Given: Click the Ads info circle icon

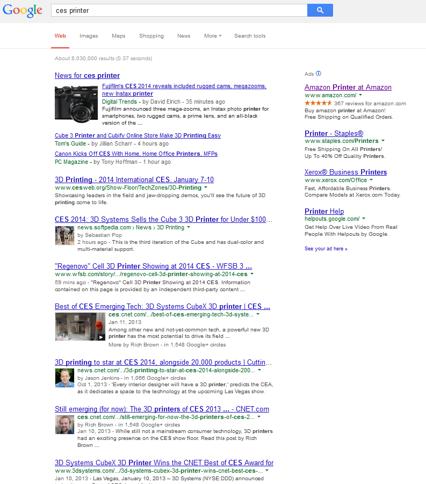Looking at the screenshot, I should [x=319, y=74].
